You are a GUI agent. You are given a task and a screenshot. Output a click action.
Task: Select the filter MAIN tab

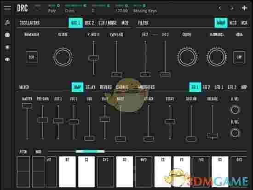221,23
